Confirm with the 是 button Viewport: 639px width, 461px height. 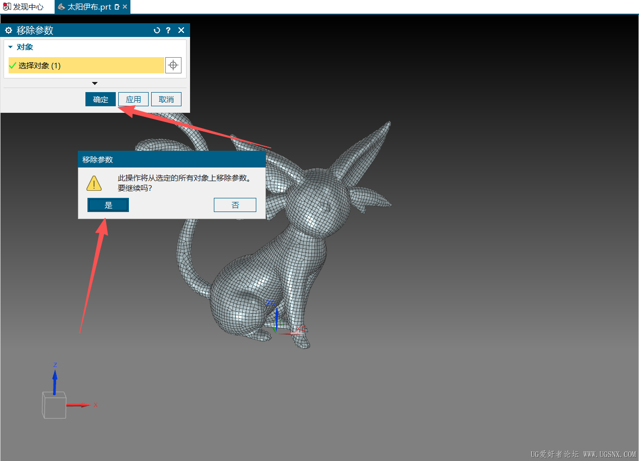[x=108, y=205]
